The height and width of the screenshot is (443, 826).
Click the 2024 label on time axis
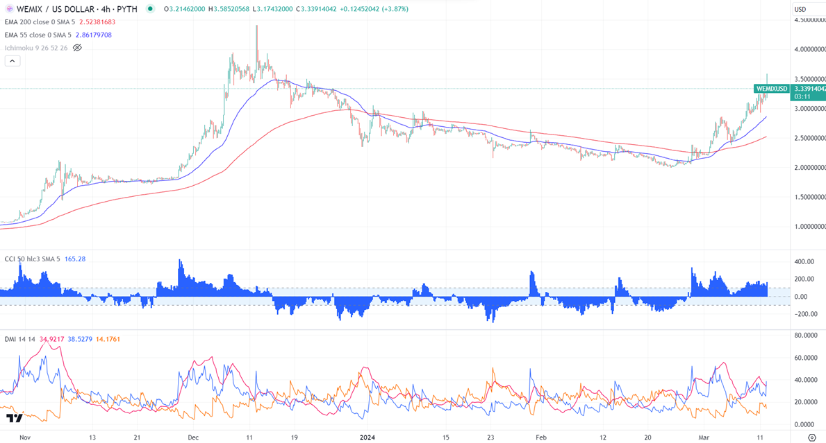coord(367,437)
